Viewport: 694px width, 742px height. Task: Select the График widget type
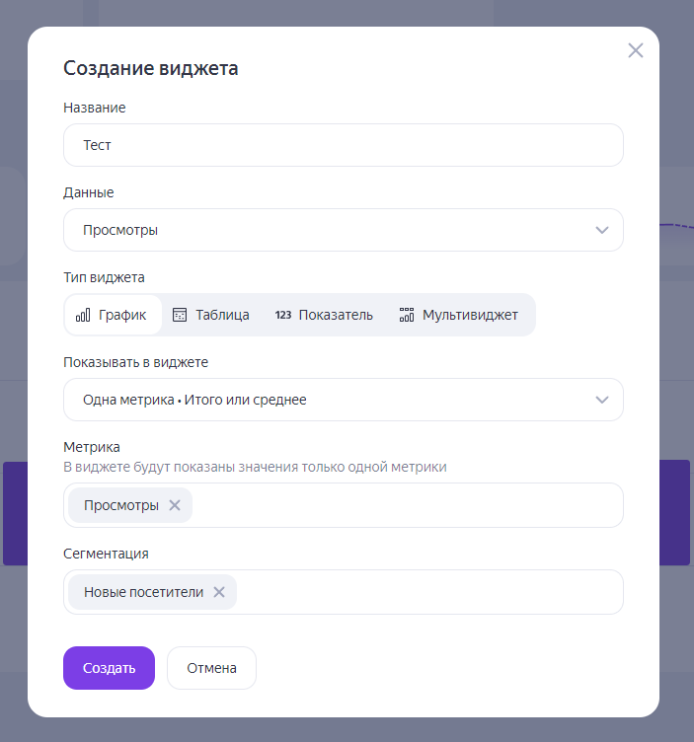coord(122,315)
